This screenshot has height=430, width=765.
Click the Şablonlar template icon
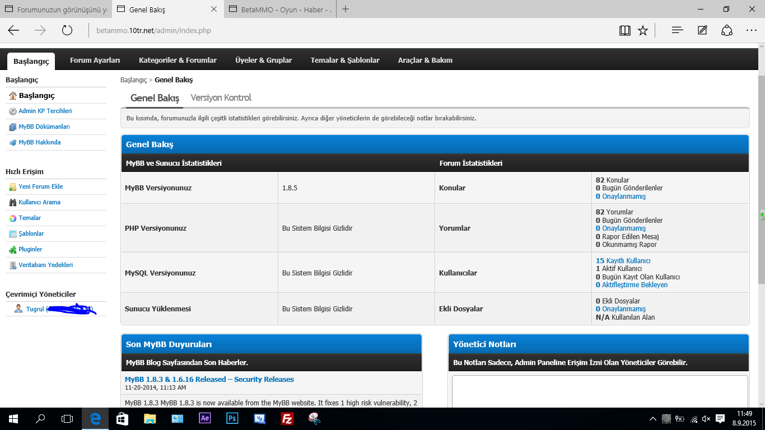(x=13, y=234)
